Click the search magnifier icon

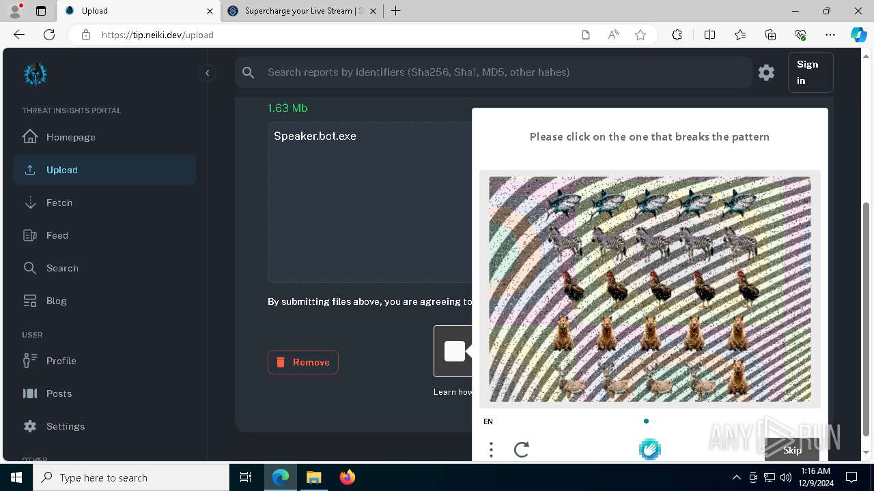click(x=249, y=72)
